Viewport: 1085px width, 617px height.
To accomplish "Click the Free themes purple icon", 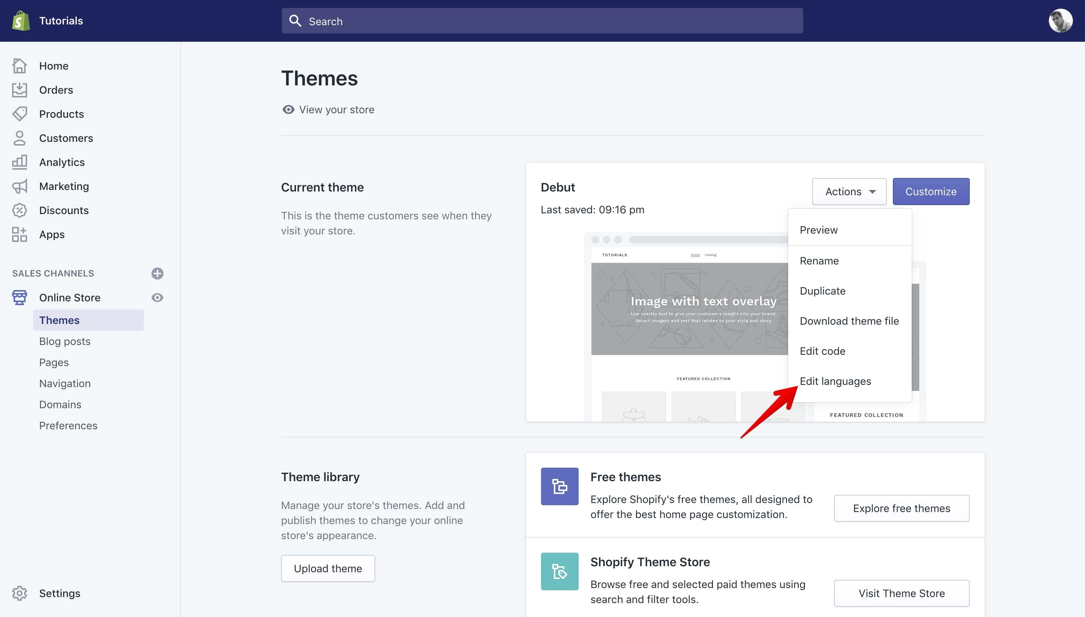I will pos(560,486).
